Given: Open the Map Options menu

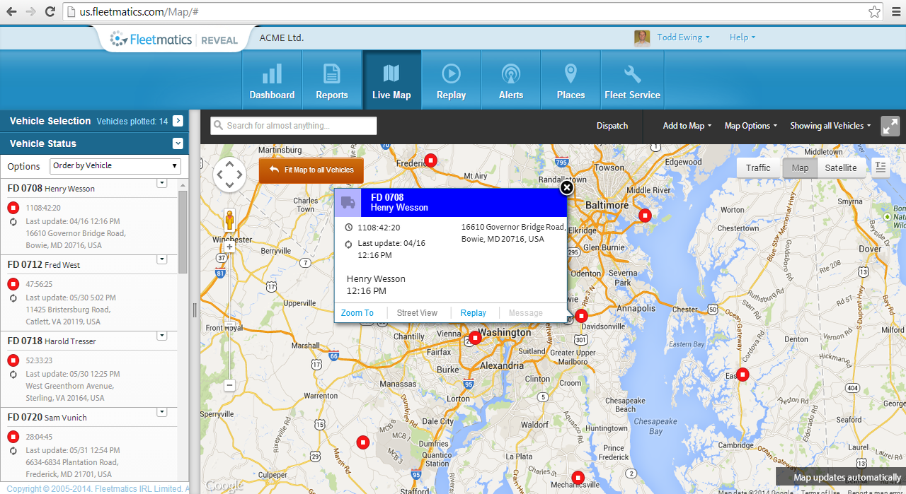Looking at the screenshot, I should pos(750,126).
